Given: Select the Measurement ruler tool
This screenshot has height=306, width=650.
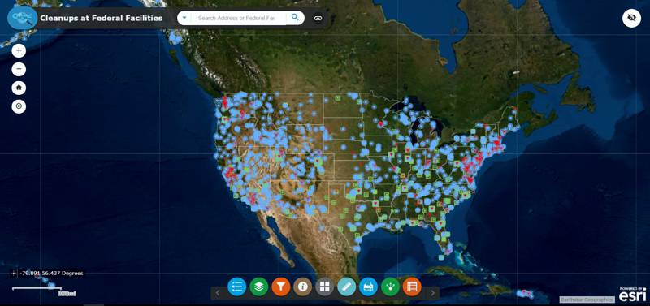Looking at the screenshot, I should click(x=347, y=287).
